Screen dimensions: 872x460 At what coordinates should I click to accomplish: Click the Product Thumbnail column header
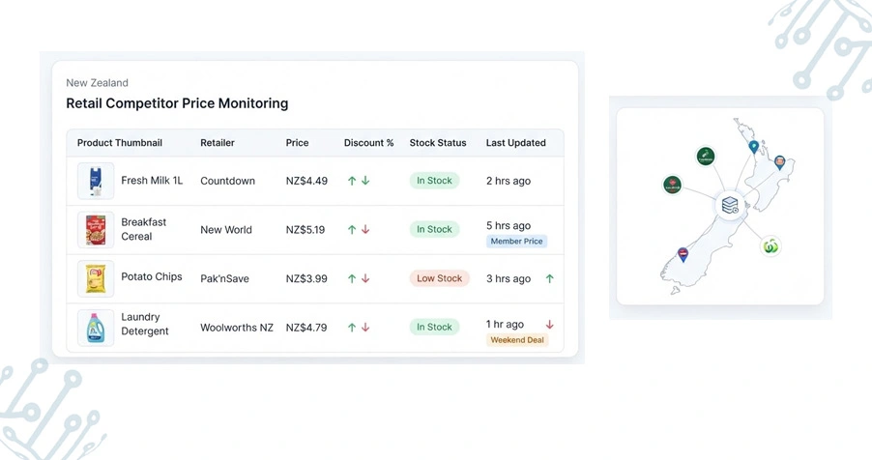click(120, 143)
